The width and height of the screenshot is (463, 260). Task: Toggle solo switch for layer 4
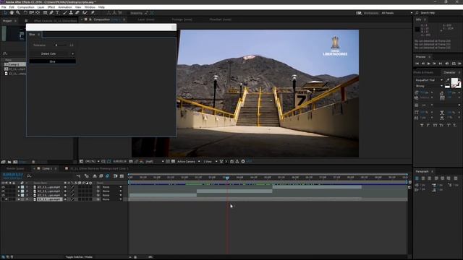(x=9, y=199)
